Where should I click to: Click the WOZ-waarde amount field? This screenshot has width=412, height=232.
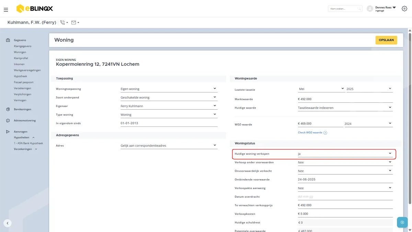coord(320,123)
